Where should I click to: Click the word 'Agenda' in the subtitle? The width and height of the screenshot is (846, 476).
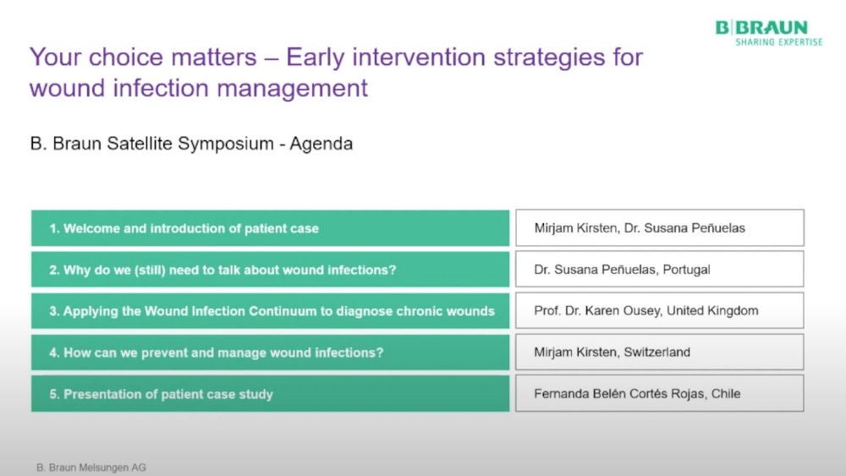click(x=321, y=144)
